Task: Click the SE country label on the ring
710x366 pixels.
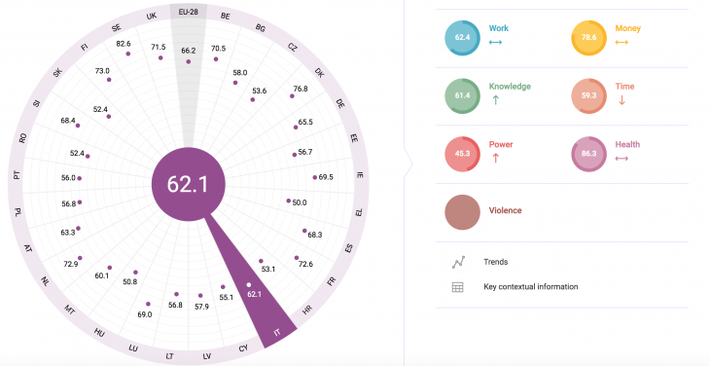Action: 117,27
